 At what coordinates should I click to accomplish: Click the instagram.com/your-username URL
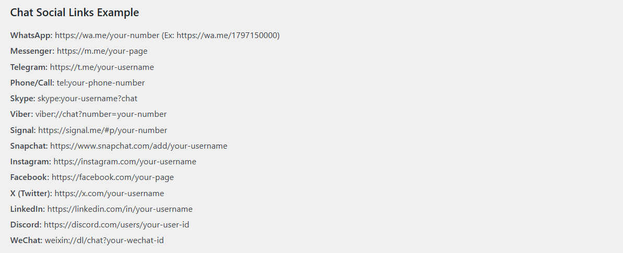[x=125, y=162]
